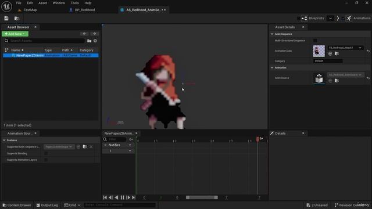Click the Unreal Engine logo icon
Image resolution: width=372 pixels, height=209 pixels.
coord(6,6)
